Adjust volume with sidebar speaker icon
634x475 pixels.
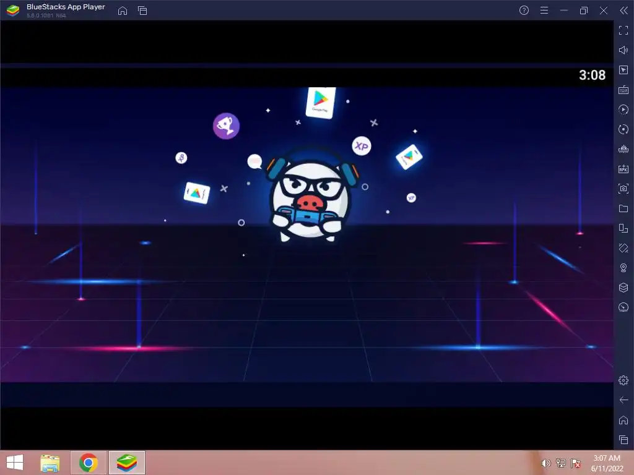[x=623, y=50]
